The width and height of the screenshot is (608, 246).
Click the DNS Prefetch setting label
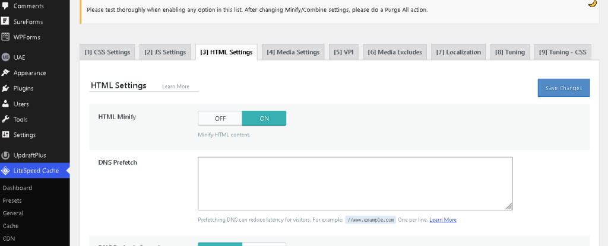click(x=118, y=162)
